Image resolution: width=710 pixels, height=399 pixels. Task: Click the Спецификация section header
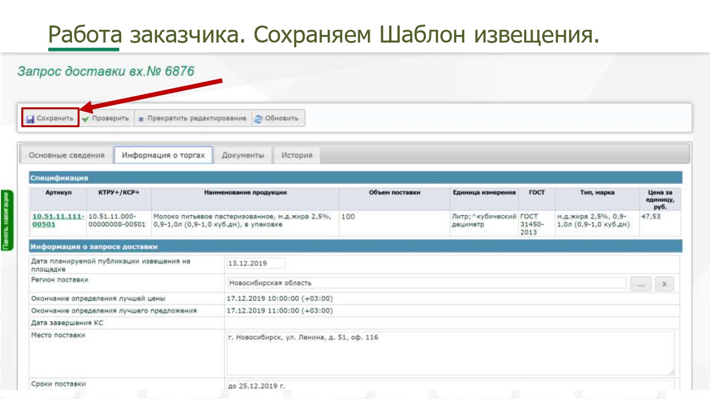coord(355,178)
